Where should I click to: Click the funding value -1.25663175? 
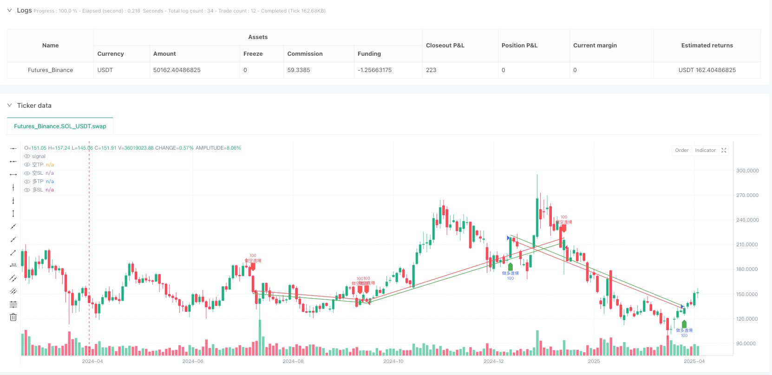click(x=374, y=70)
